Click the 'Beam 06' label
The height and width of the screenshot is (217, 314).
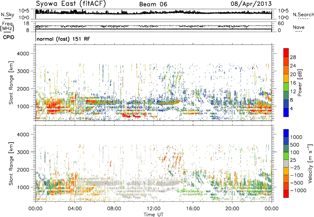click(x=153, y=4)
